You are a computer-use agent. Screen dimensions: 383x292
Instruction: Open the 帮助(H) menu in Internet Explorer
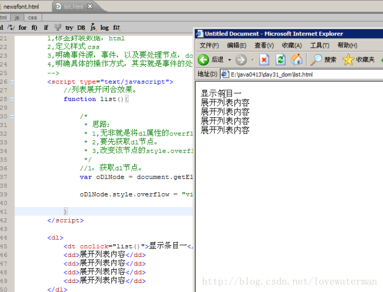[x=347, y=46]
